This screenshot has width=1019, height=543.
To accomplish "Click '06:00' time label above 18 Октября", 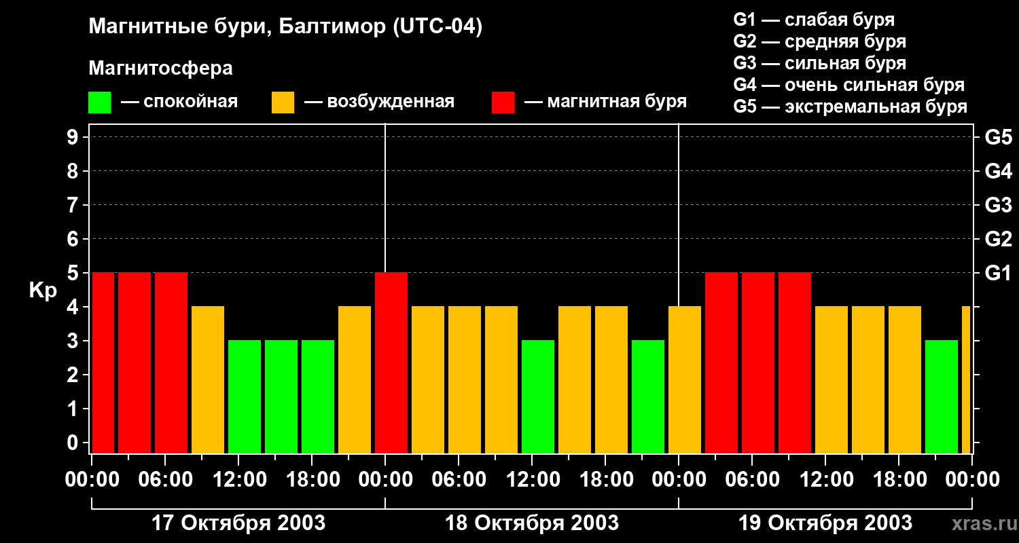I will 459,480.
